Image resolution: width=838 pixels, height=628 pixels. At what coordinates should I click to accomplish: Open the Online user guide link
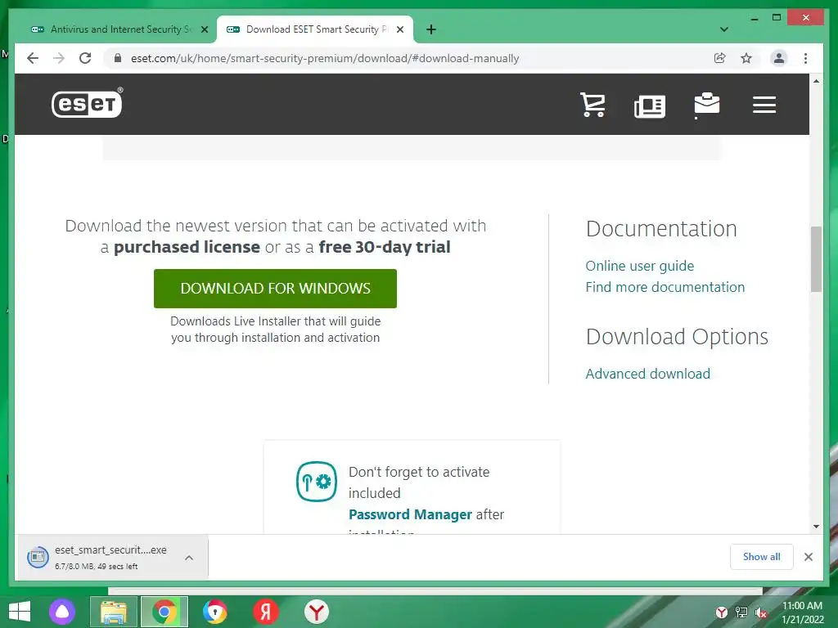point(640,266)
